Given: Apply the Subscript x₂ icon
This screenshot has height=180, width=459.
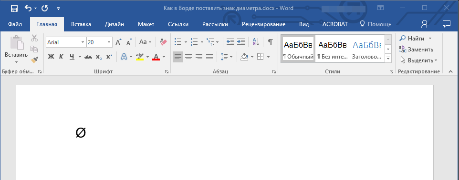Looking at the screenshot, I should click(x=99, y=57).
